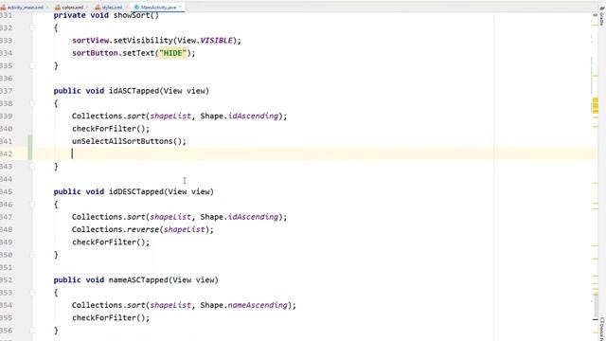Screen dimensions: 606x341
Task: Click the idDESCTapped method name
Action: (x=136, y=191)
